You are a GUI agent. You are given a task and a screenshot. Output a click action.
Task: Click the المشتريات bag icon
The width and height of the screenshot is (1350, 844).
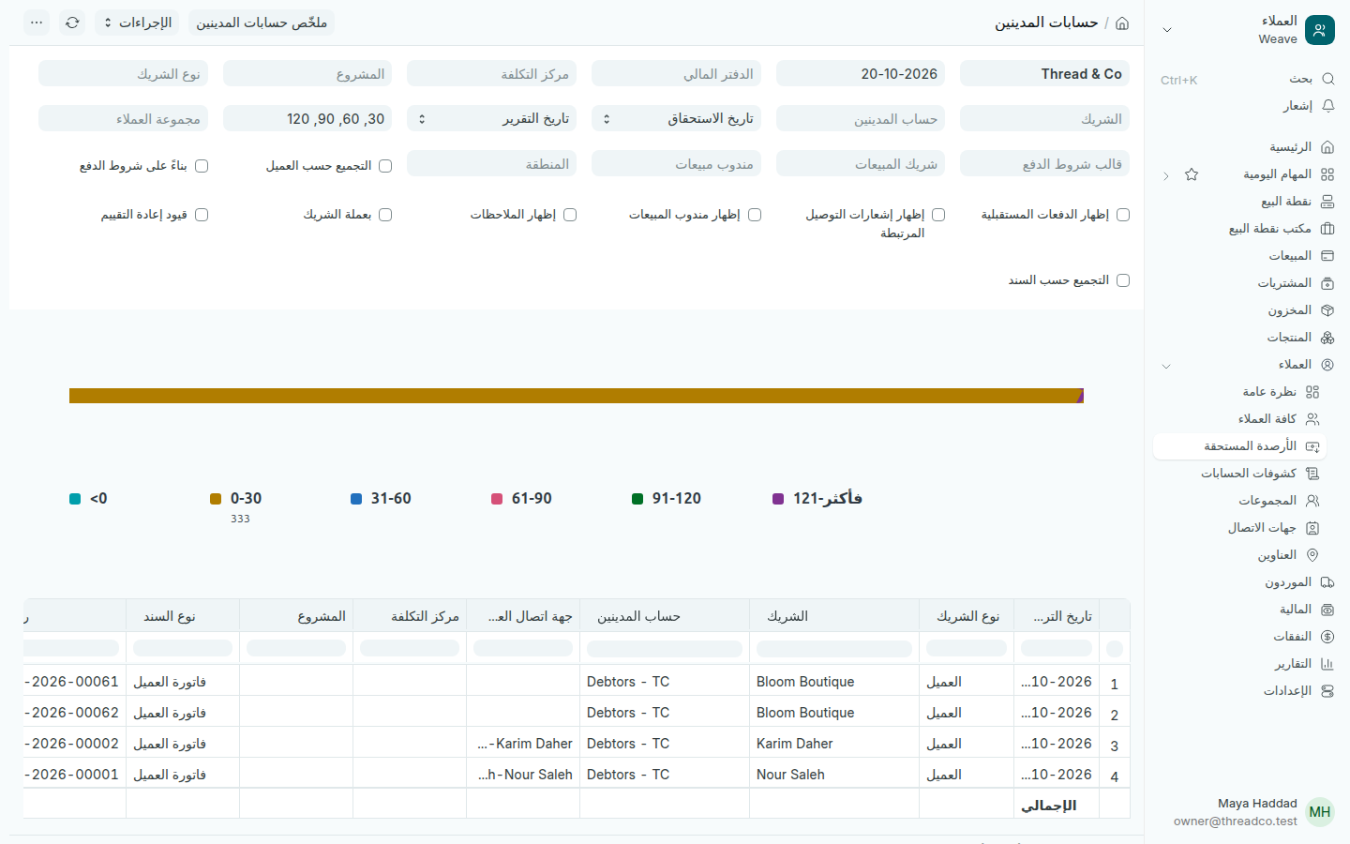pos(1327,283)
